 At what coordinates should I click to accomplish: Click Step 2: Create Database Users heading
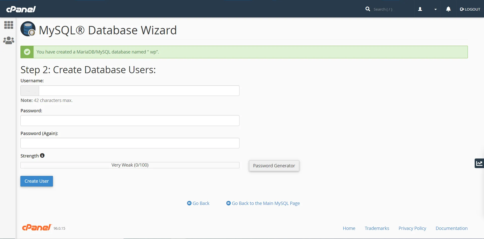tap(88, 70)
